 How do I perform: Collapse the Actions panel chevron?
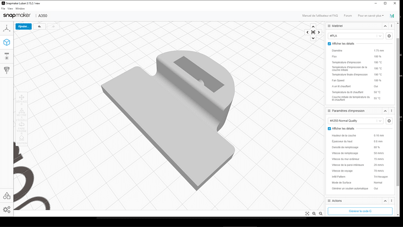click(385, 201)
